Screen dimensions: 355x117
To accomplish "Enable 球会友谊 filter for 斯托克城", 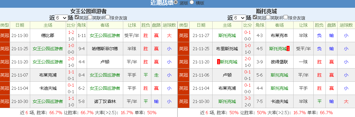I will (286, 17).
